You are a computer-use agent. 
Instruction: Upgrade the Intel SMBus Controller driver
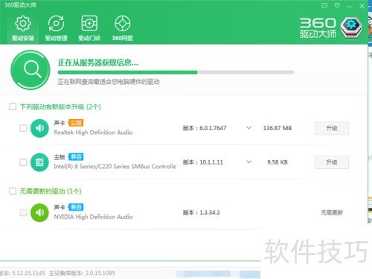coord(332,162)
